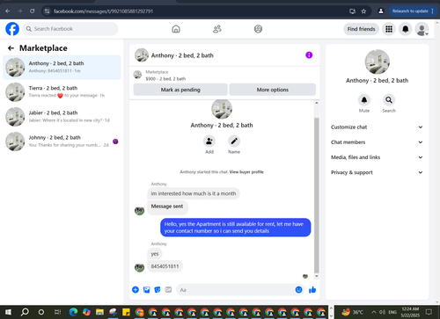Attach a photo to the message
The image size is (440, 319).
tap(146, 290)
